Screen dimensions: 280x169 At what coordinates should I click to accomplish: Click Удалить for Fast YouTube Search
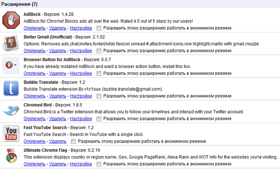pos(58,141)
